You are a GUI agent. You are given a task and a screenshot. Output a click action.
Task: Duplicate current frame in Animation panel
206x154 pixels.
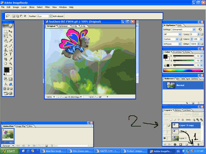(47, 146)
